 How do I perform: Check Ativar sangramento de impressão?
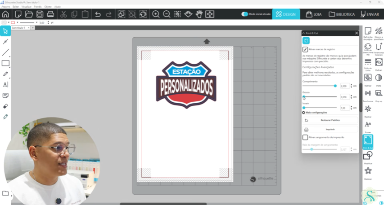click(x=305, y=137)
